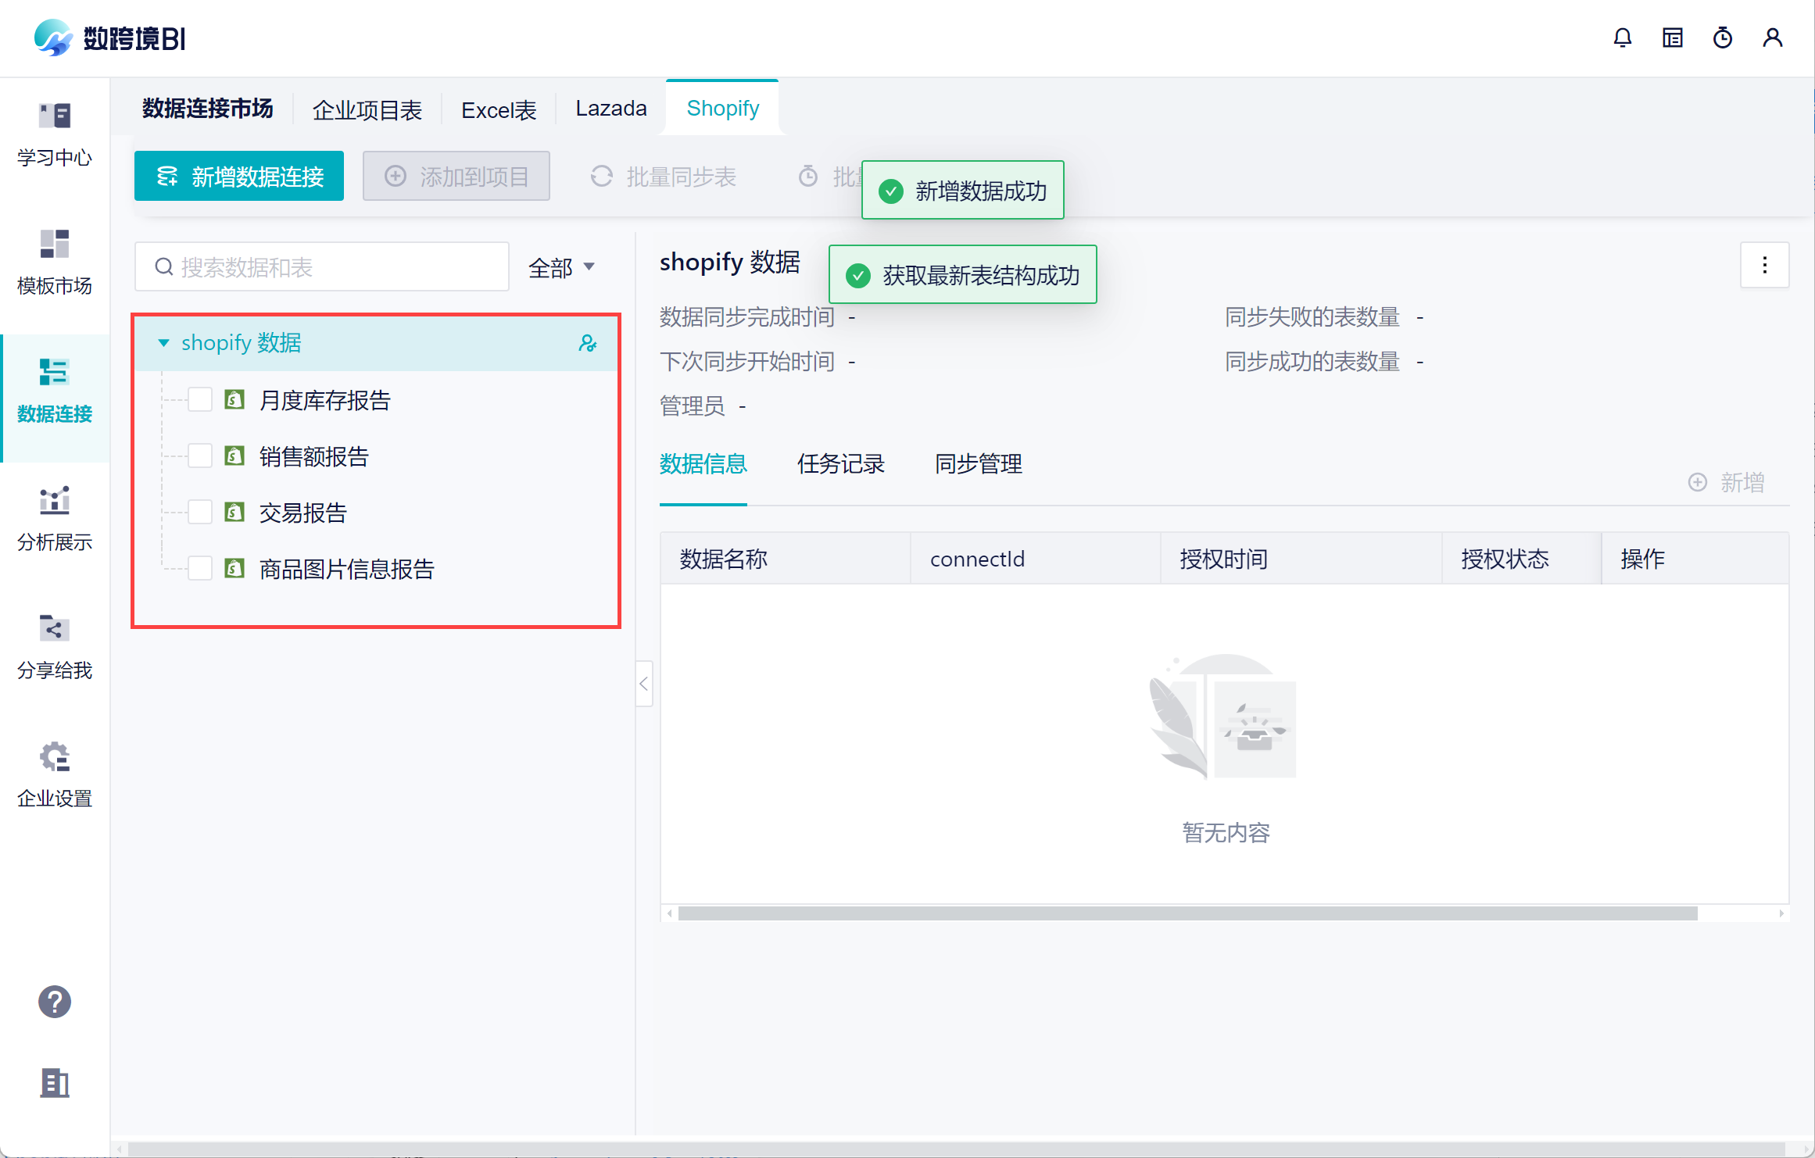Open the user profile icon
Image resolution: width=1815 pixels, height=1158 pixels.
1773,38
